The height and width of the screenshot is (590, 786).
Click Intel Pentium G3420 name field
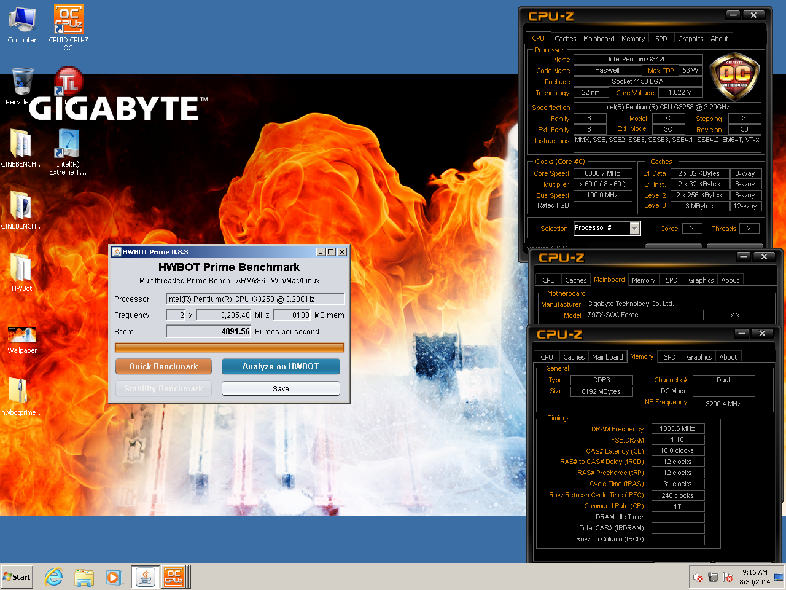point(637,59)
